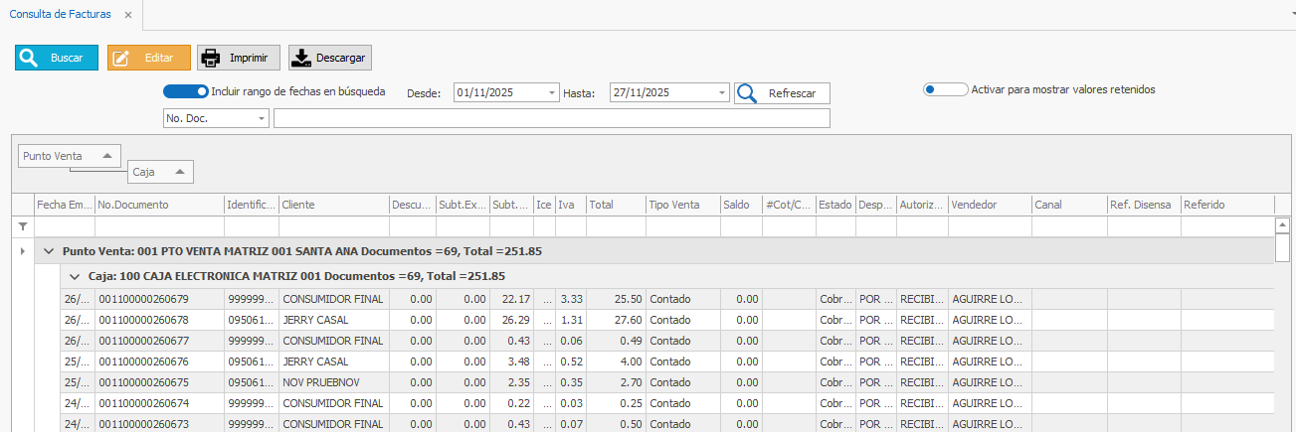
Task: Click the Refrescar magnifier icon
Action: pyautogui.click(x=747, y=93)
